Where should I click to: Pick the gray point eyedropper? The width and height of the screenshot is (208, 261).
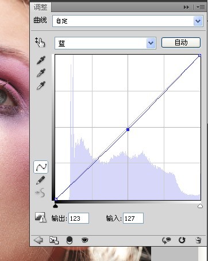point(41,72)
